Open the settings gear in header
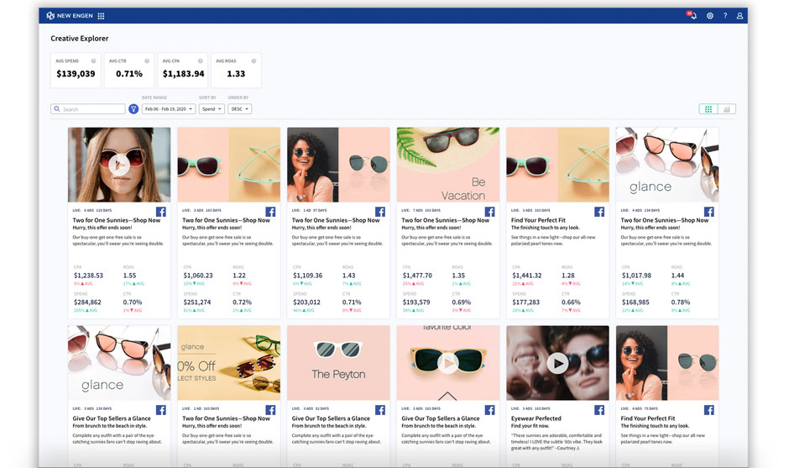 click(x=710, y=16)
